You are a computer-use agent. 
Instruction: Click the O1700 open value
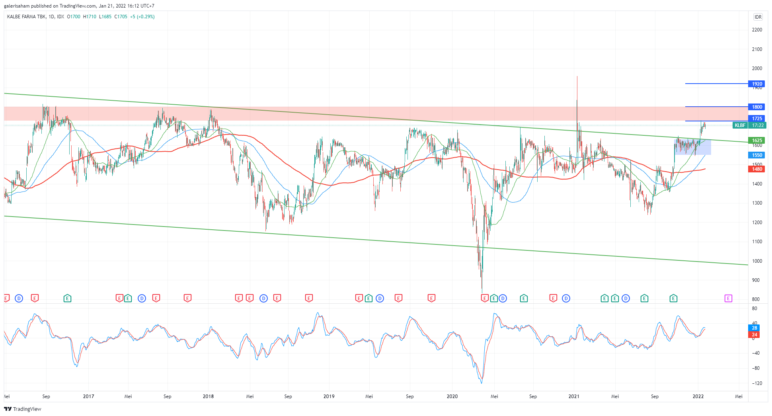coord(74,17)
